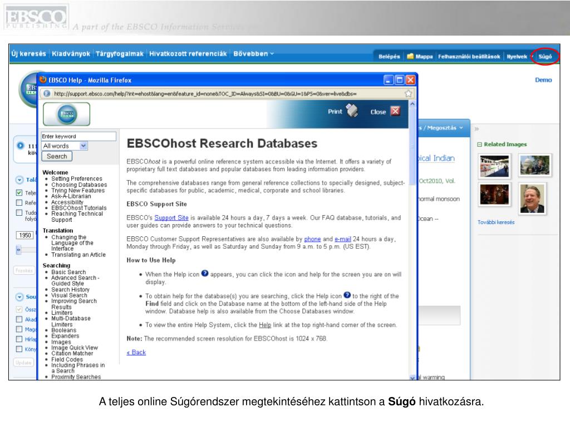Follow the Support Site link

tap(171, 217)
